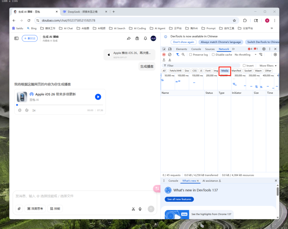
Task: Switch to the Elements tab
Action: tap(182, 49)
